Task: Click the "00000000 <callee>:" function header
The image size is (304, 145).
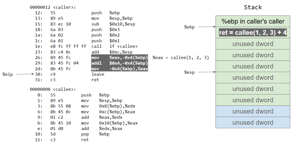Action: tap(53, 89)
